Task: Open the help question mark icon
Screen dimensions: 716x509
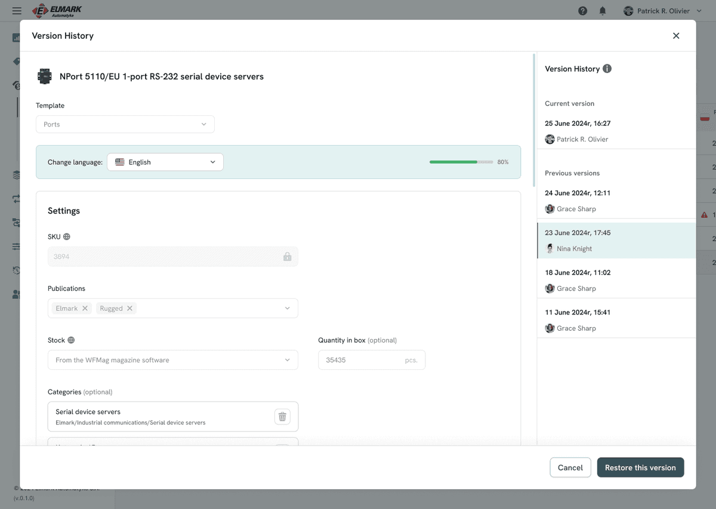Action: (583, 11)
